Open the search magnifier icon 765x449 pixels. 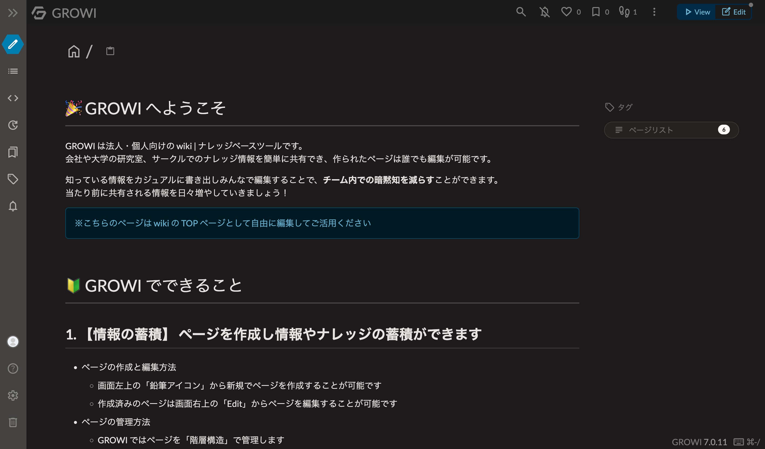pyautogui.click(x=521, y=12)
